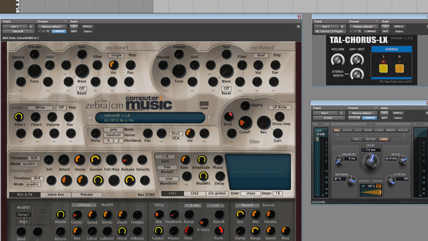
Task: Open oscillator1 single mode dropdown
Action: click(116, 55)
